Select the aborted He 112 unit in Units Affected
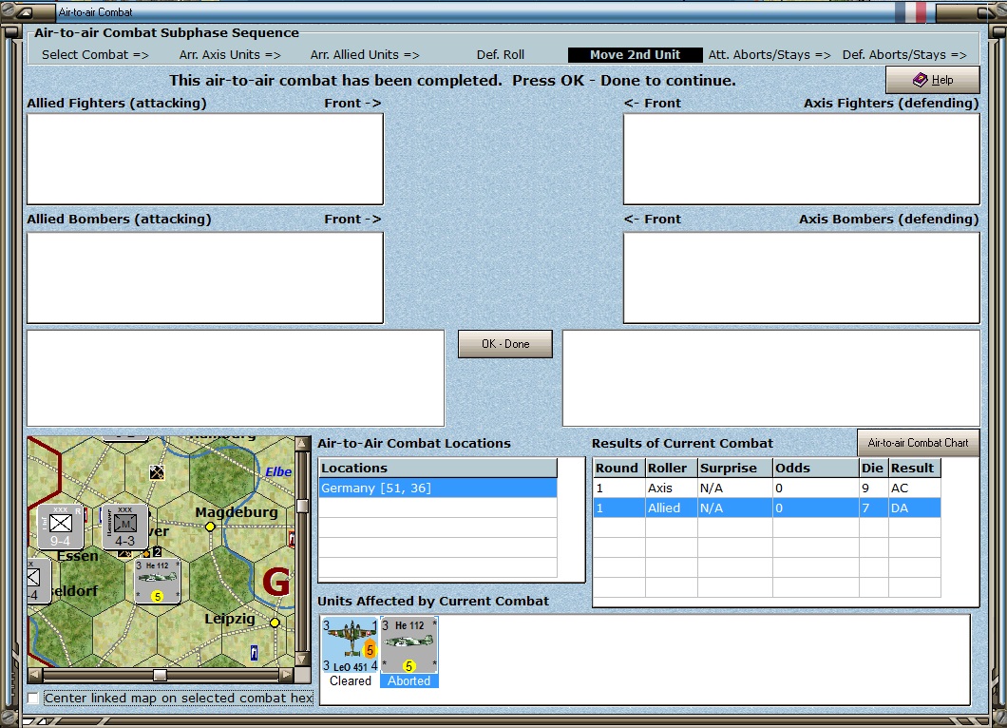1007x728 pixels. point(409,644)
